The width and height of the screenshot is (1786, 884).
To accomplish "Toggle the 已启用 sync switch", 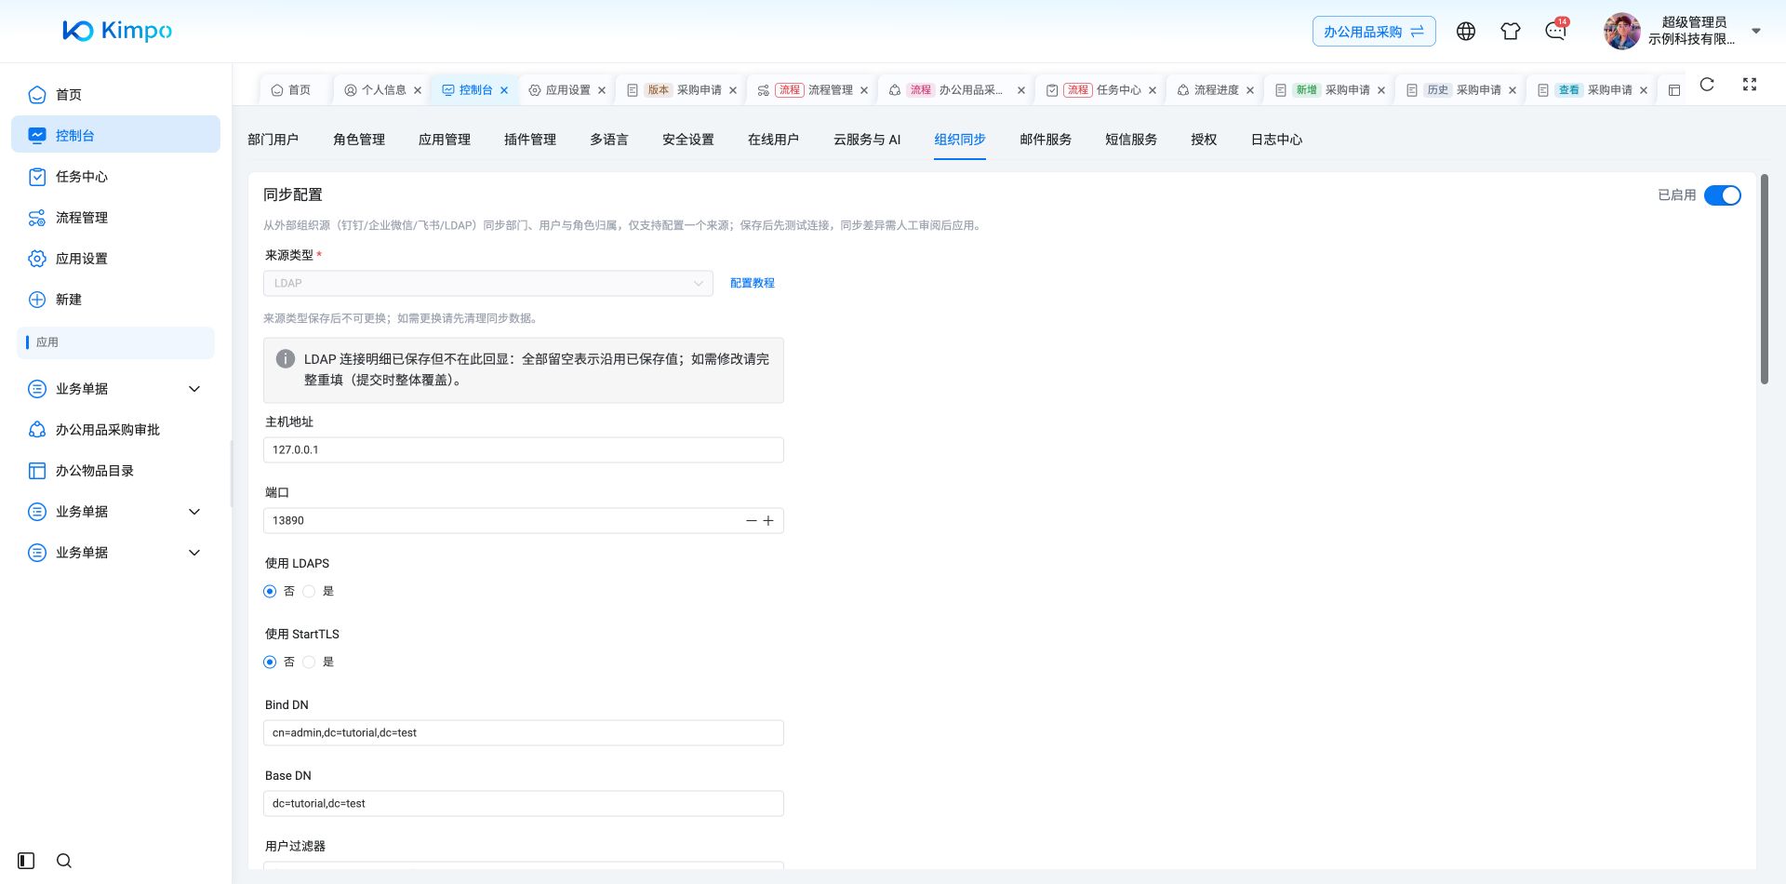I will click(1722, 194).
